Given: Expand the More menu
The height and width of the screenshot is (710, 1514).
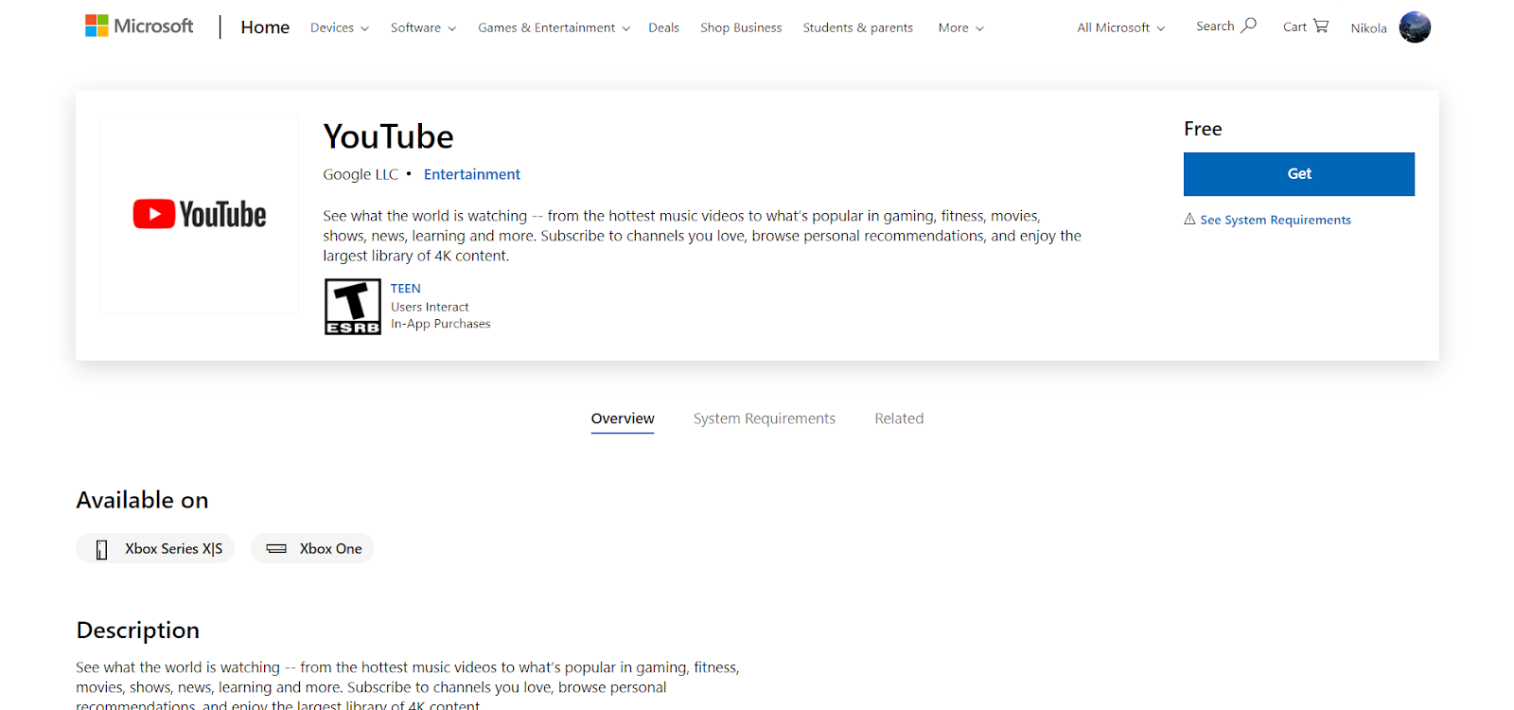Looking at the screenshot, I should click(961, 27).
